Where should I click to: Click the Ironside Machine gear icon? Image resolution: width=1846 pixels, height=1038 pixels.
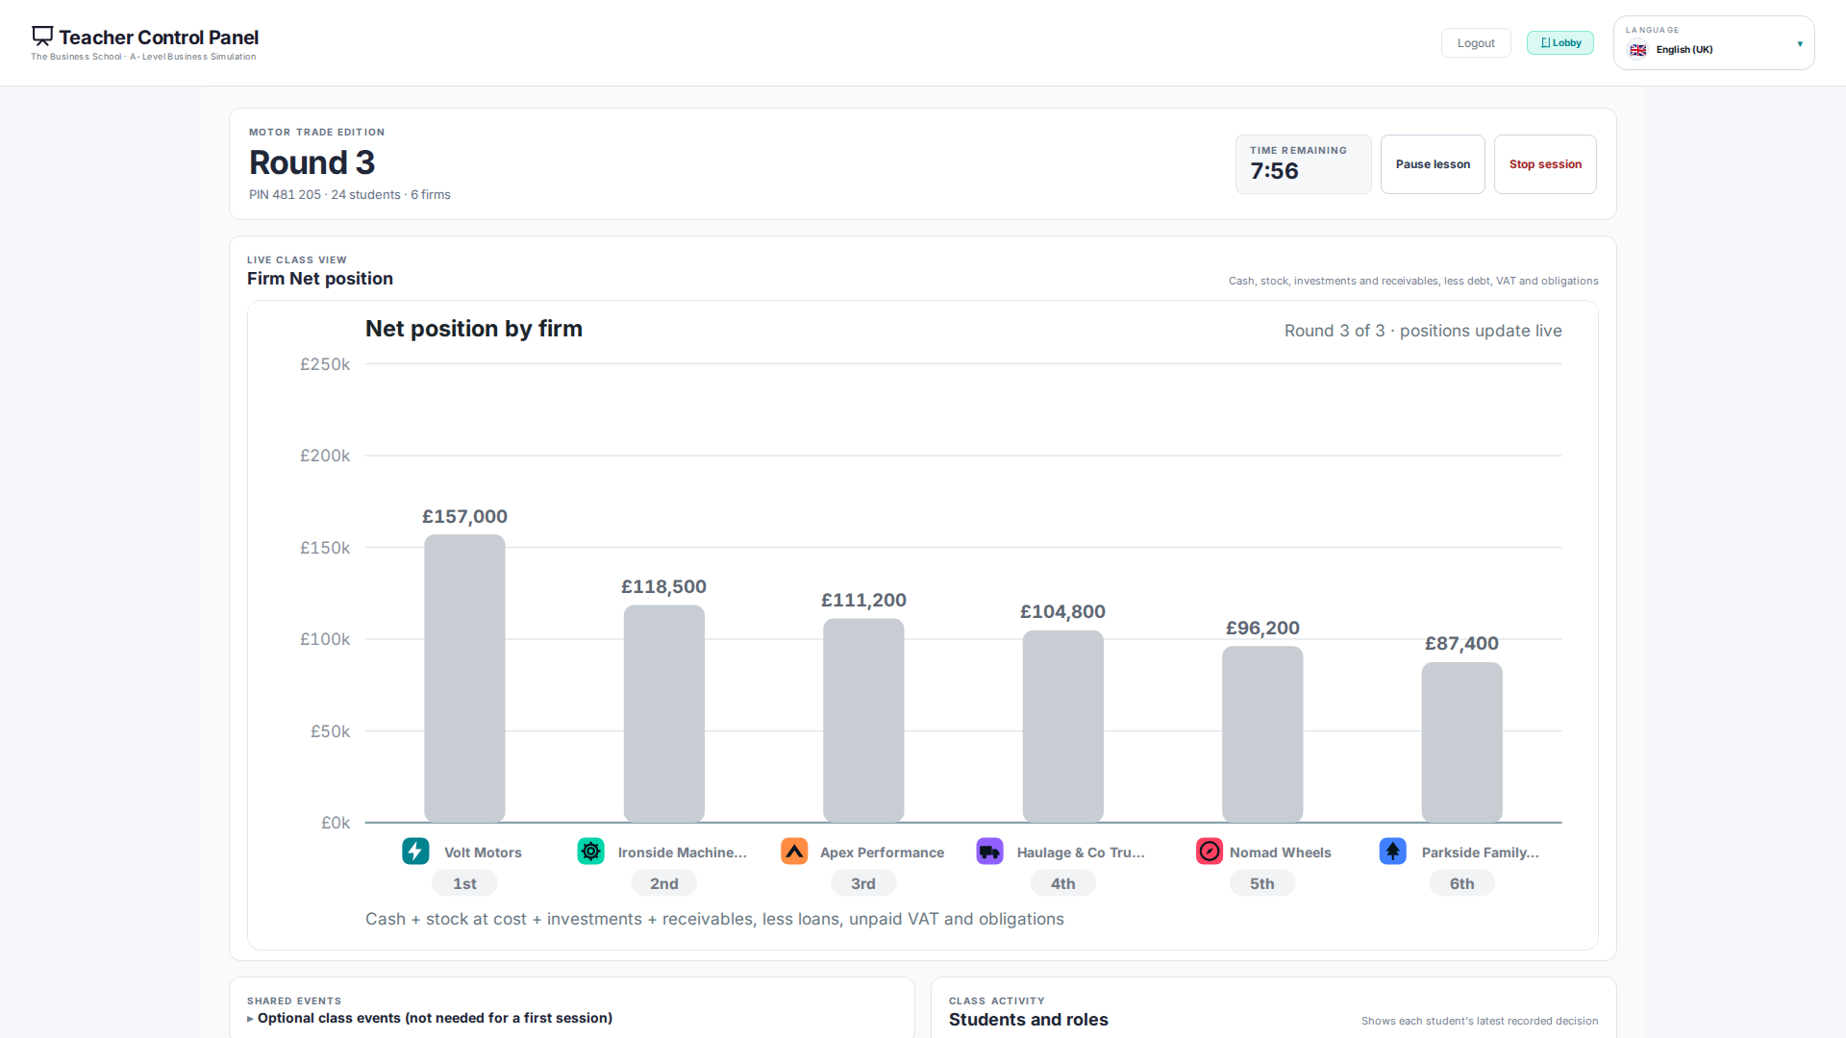tap(590, 852)
